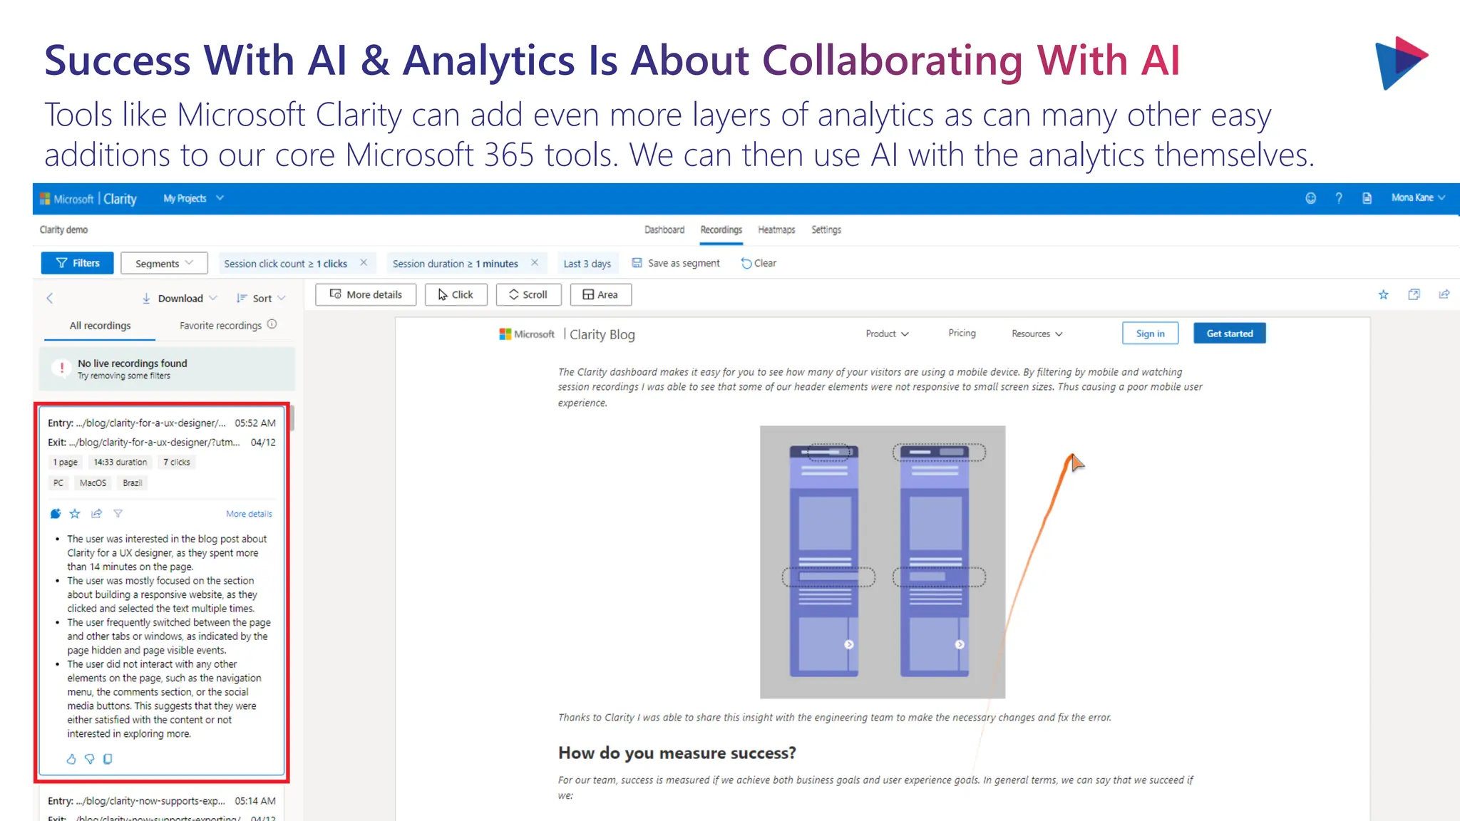
Task: Open the Sort dropdown
Action: 261,299
